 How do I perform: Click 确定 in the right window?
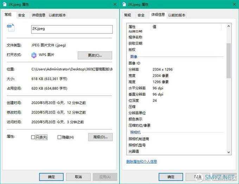(171, 177)
